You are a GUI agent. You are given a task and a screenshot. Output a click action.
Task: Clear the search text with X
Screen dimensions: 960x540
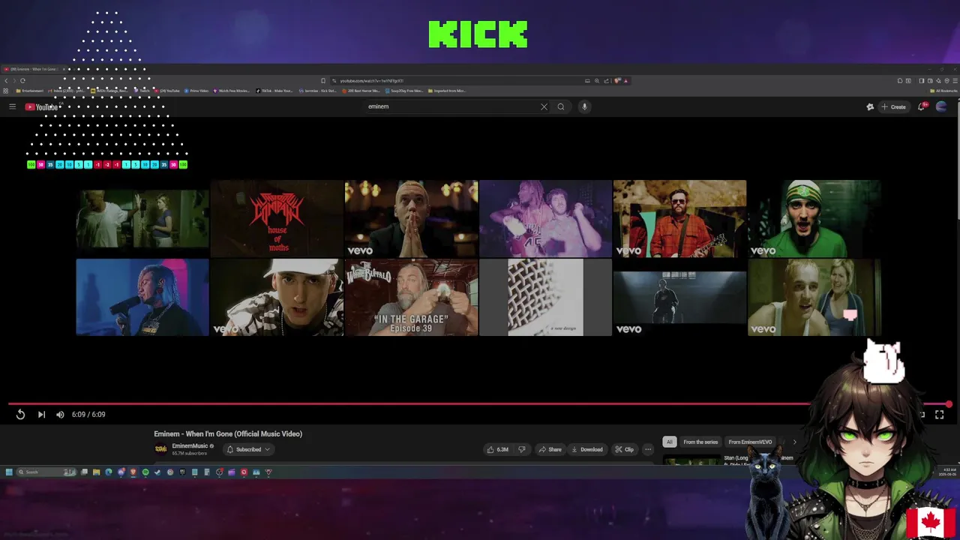[x=544, y=106]
